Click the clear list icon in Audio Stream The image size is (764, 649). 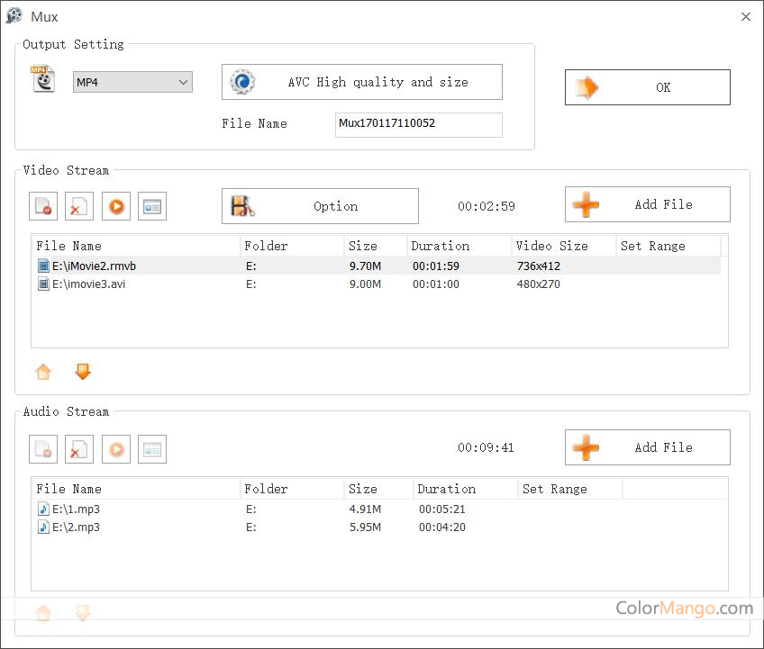click(79, 449)
